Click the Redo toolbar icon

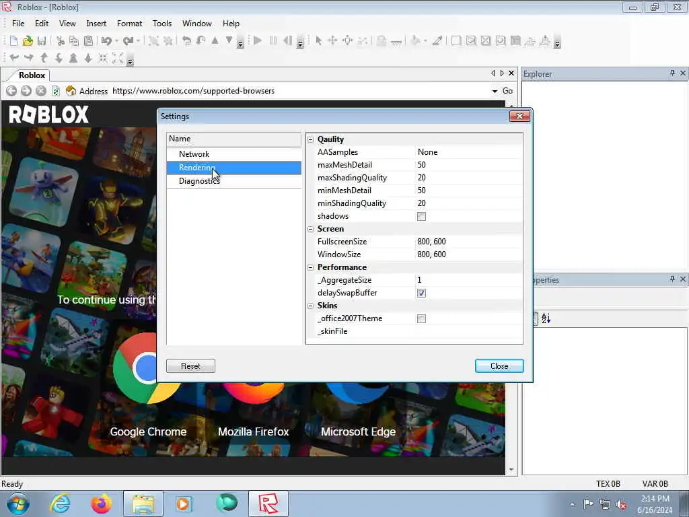point(128,41)
